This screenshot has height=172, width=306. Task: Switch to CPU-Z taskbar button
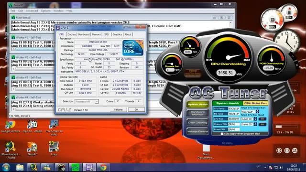click(89, 168)
